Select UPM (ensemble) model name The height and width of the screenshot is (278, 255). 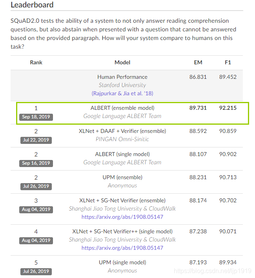[x=122, y=178]
